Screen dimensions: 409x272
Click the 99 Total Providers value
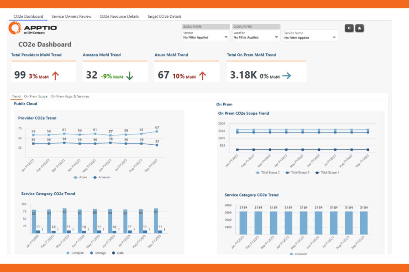20,75
